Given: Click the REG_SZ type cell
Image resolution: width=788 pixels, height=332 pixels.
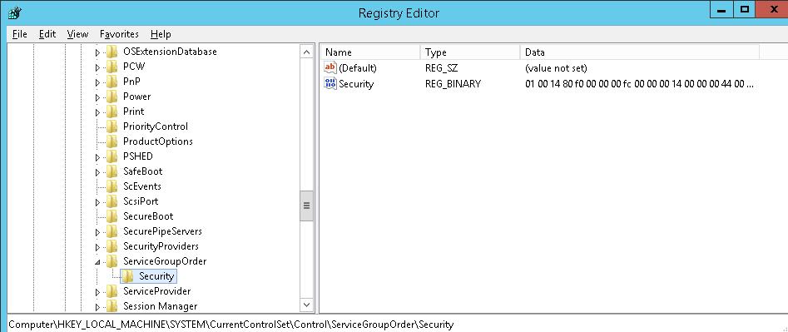Looking at the screenshot, I should point(442,68).
